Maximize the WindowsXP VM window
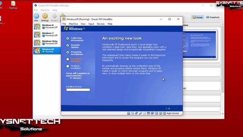Screen dimensions: 243x137 (x=170, y=19)
